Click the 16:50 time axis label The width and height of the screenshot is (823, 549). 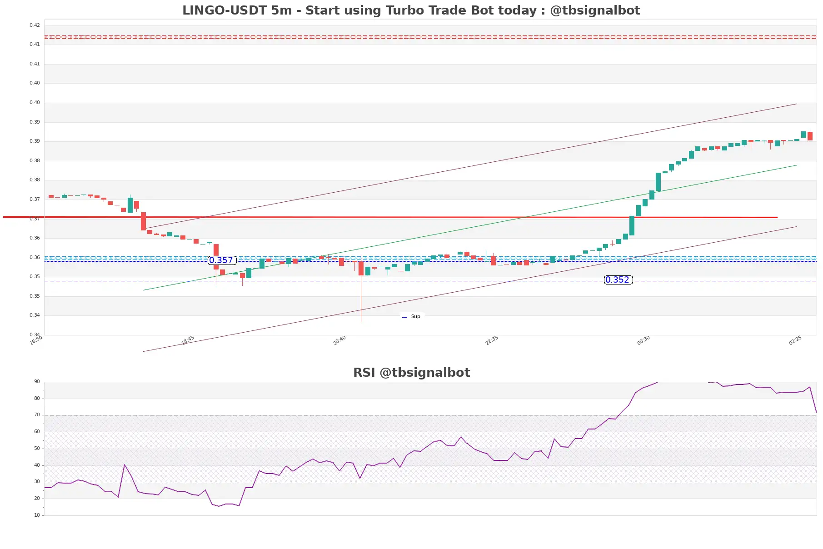point(36,340)
